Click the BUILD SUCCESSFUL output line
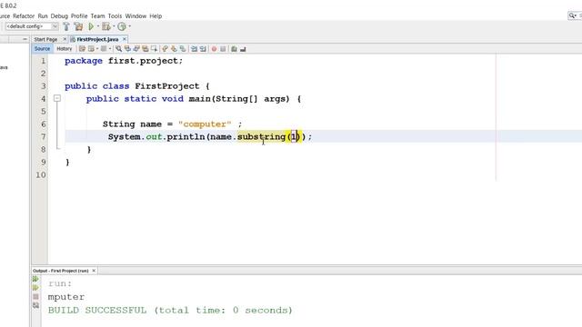Screen dimensions: 582x327 (170, 310)
